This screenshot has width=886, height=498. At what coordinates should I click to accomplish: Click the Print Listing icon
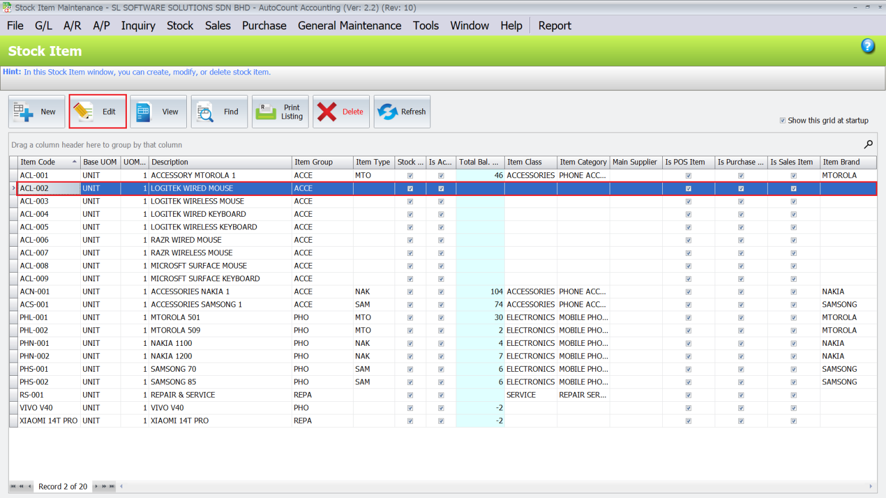click(266, 111)
